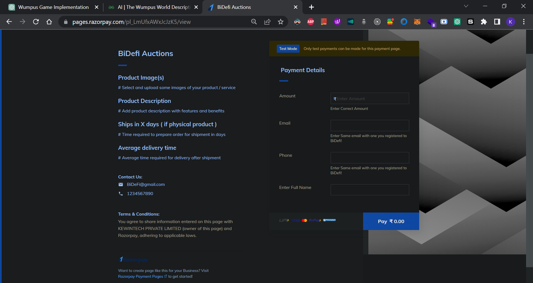Open Chrome's three-dot menu
This screenshot has width=533, height=283.
point(524,22)
